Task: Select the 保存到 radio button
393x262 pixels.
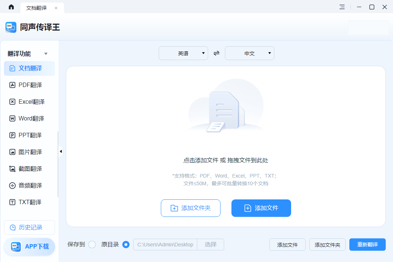Action: pos(92,245)
